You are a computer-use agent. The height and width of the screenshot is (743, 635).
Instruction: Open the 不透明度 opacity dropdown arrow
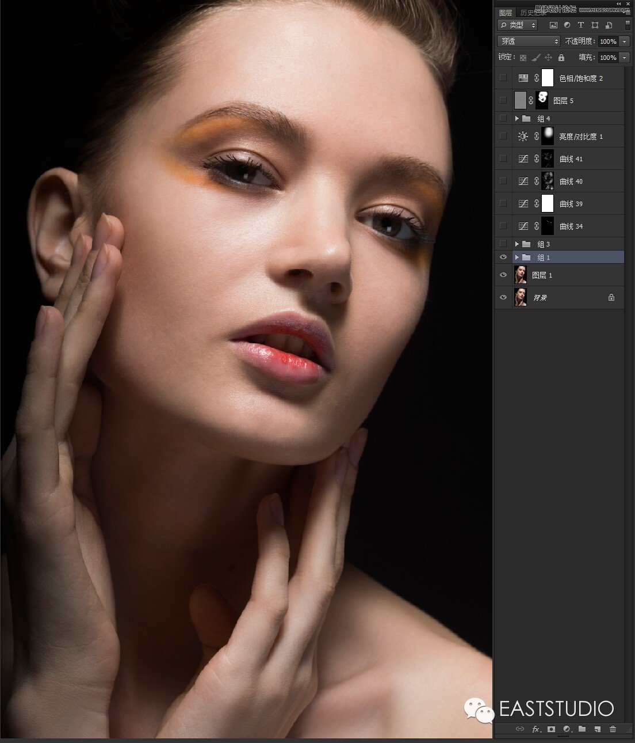tap(624, 41)
